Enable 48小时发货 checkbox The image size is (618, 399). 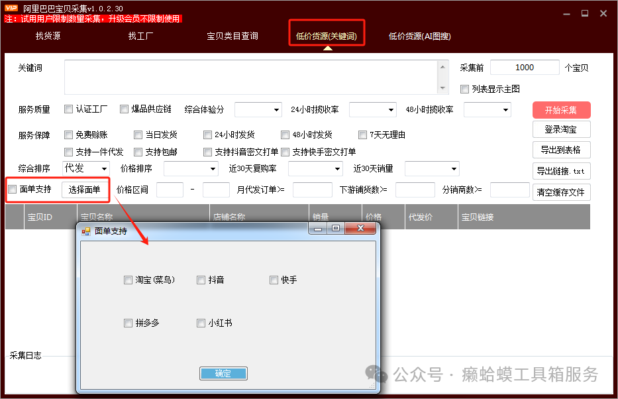285,135
